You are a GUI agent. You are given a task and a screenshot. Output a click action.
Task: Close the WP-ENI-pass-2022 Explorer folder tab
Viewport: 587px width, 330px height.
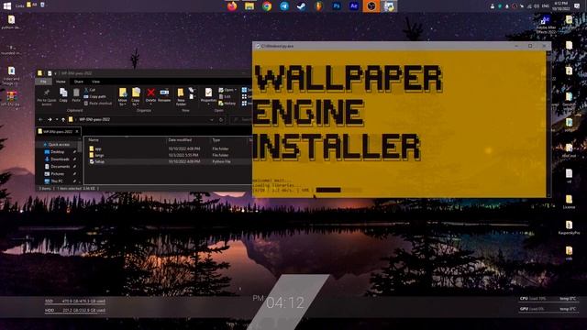tap(77, 132)
